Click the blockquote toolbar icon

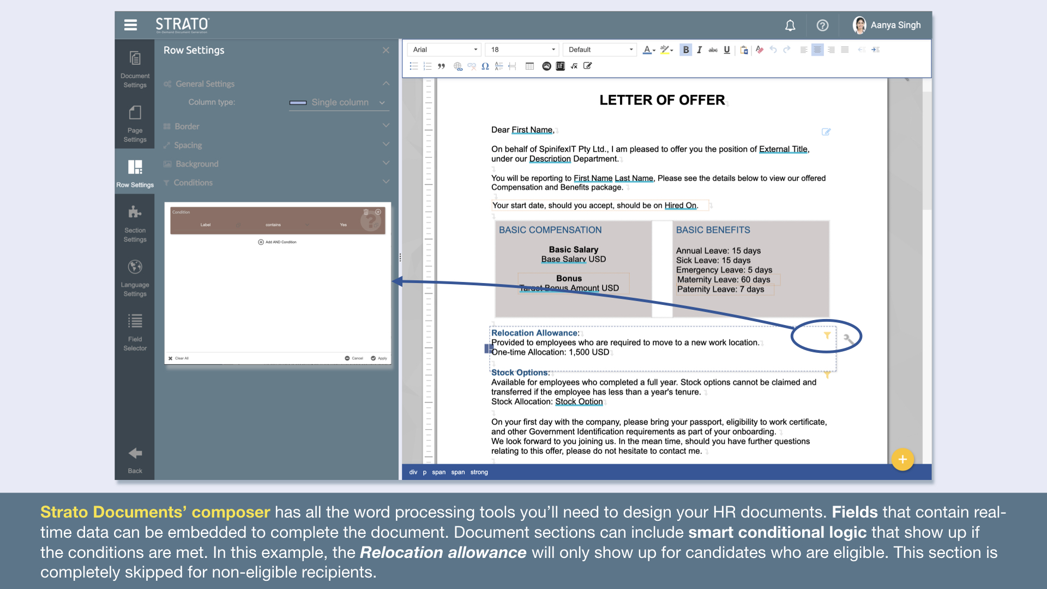click(441, 66)
